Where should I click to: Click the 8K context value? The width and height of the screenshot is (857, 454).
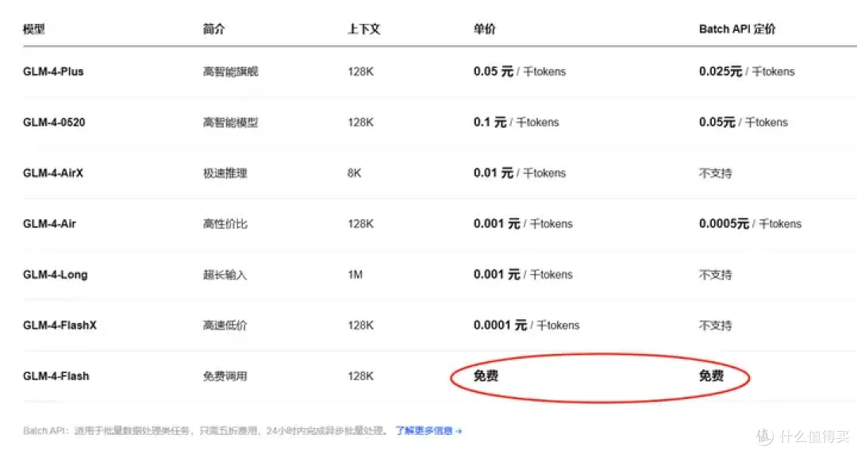click(354, 173)
